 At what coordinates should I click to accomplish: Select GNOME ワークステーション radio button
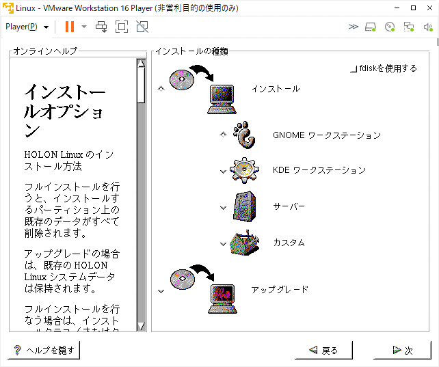(x=223, y=135)
